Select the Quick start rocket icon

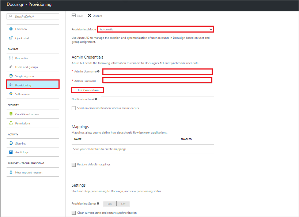[x=12, y=38]
